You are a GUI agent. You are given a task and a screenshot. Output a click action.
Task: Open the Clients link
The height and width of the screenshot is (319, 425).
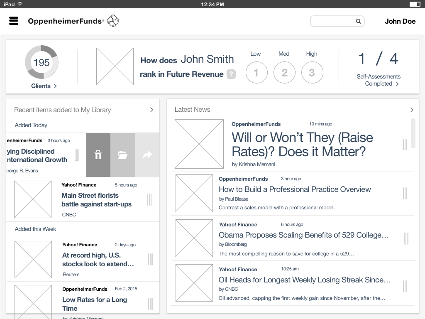pos(41,86)
